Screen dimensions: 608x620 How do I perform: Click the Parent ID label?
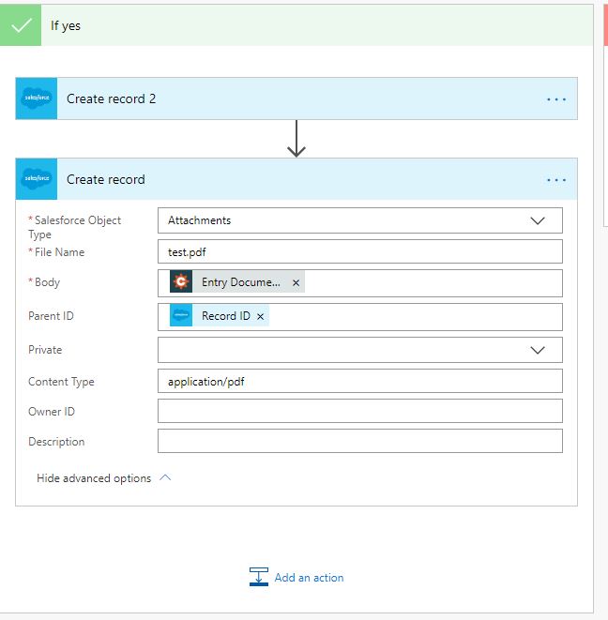51,316
